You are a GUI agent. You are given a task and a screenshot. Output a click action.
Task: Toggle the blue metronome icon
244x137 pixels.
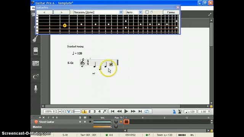pos(174,112)
